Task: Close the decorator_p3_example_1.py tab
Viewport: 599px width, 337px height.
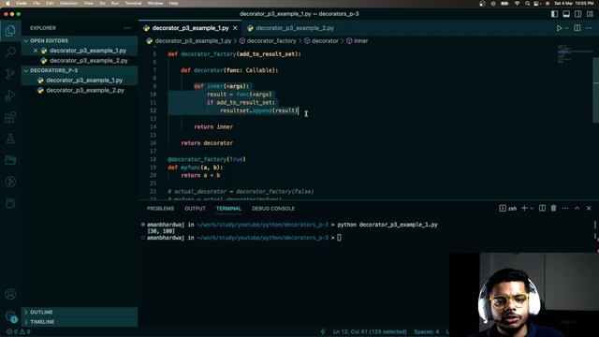Action: [x=235, y=28]
